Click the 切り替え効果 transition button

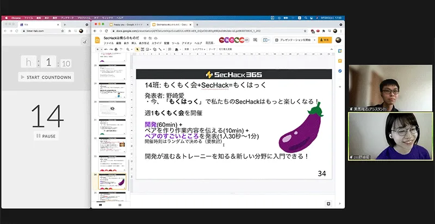coord(226,49)
